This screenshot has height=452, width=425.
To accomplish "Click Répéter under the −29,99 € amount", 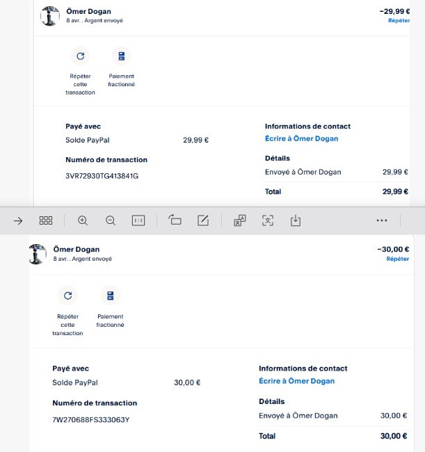I will tap(399, 21).
